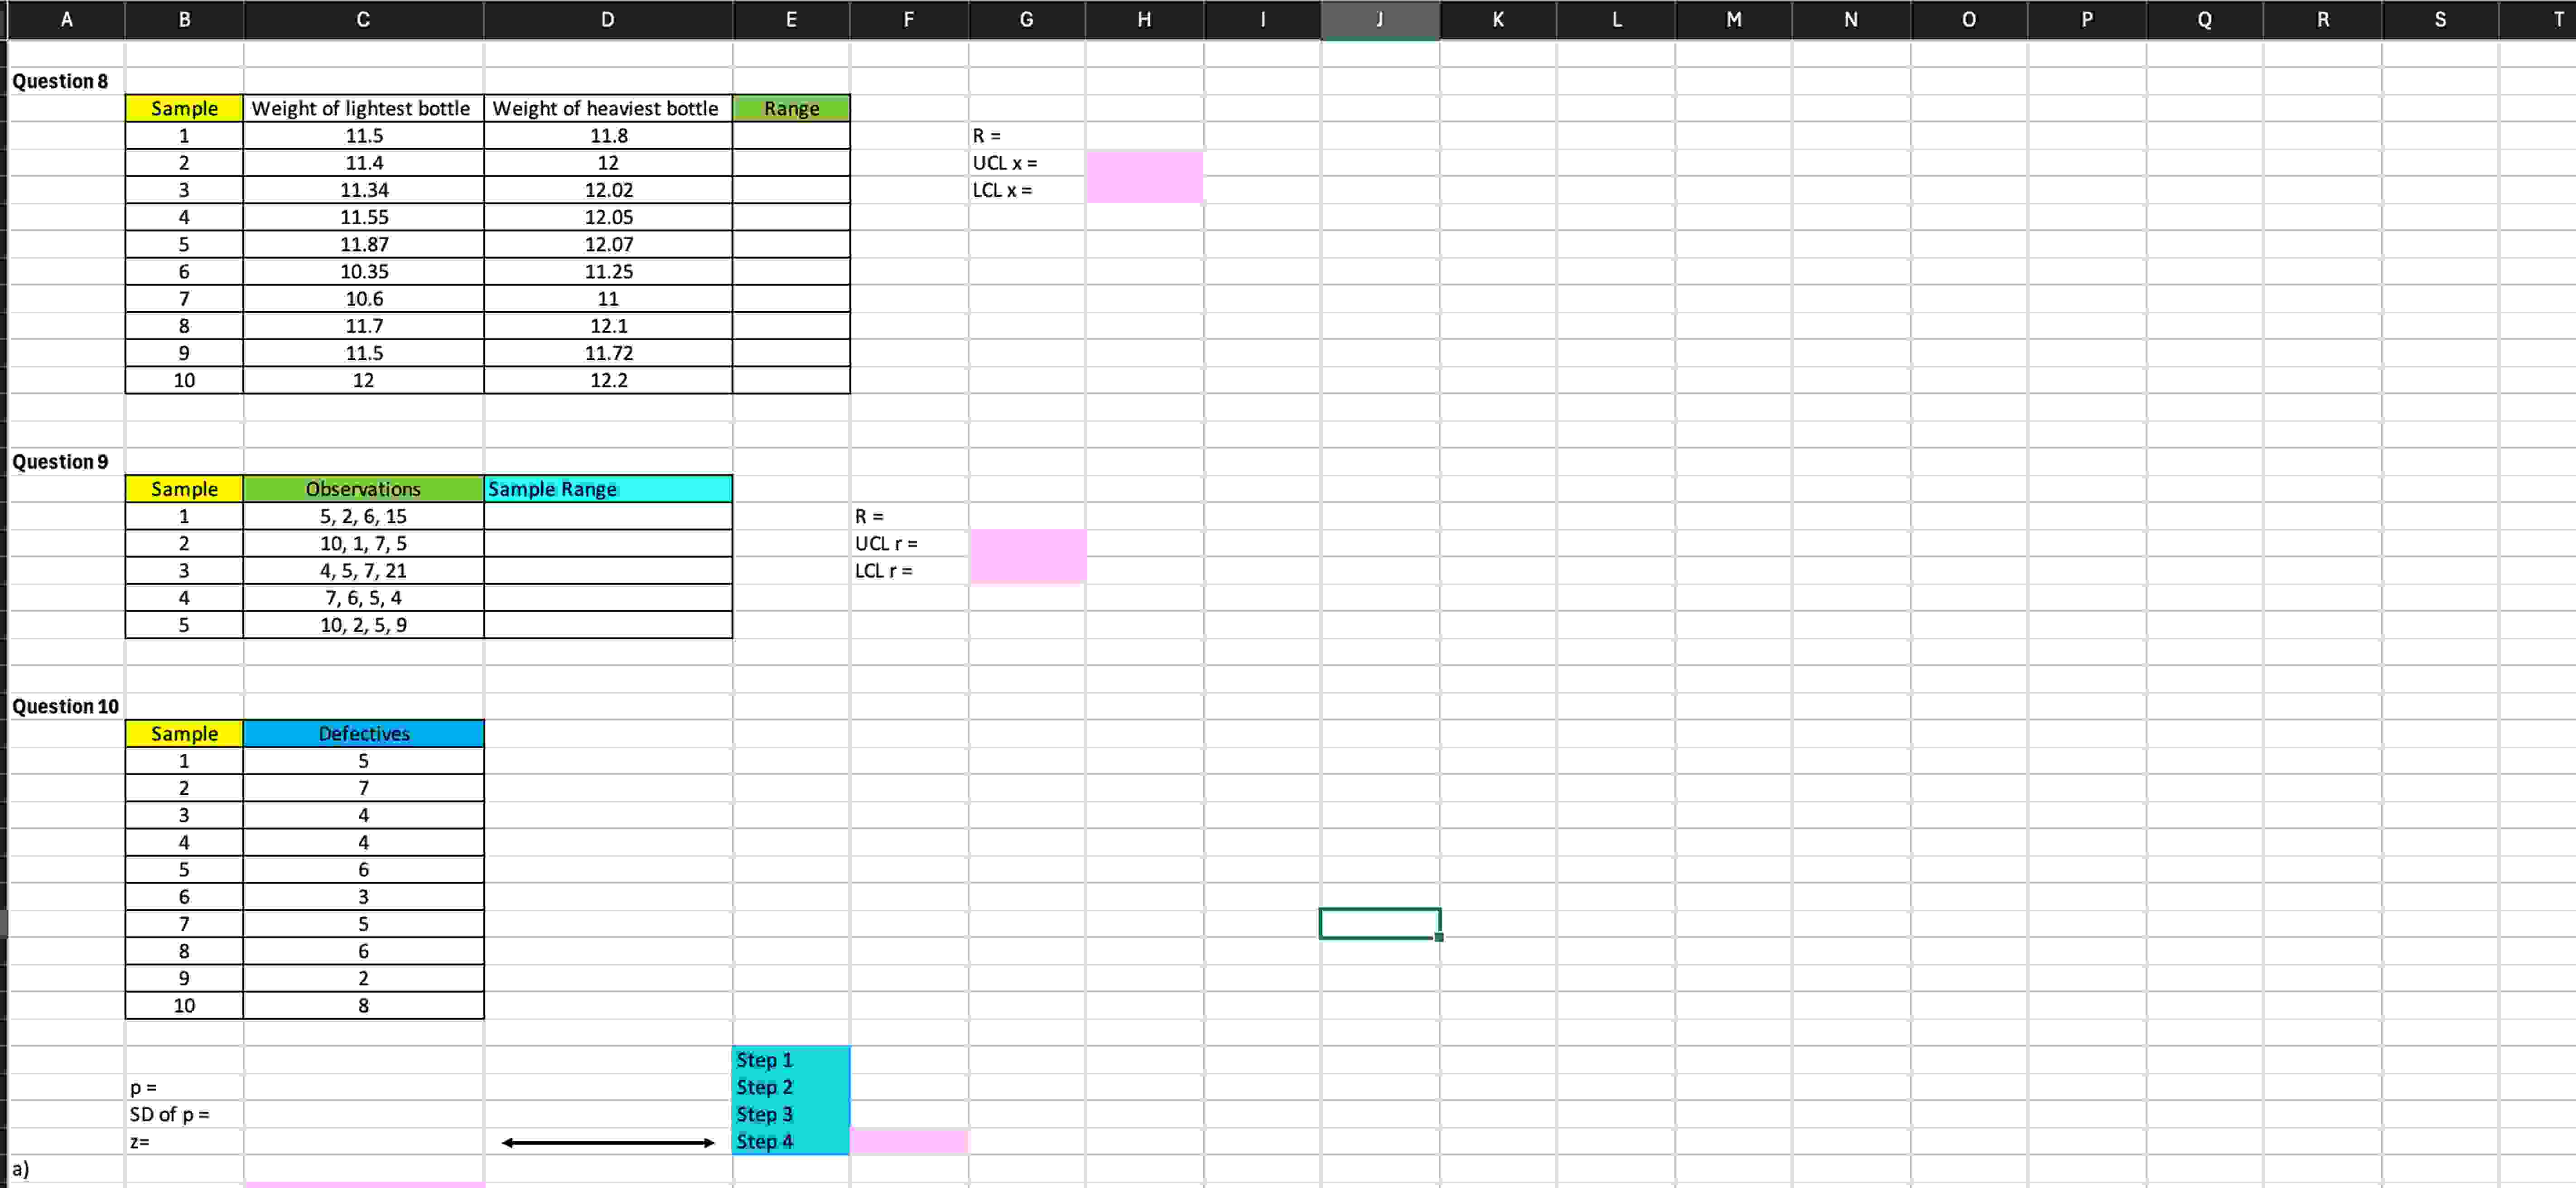Click the blue Defectives header cell
Viewport: 2576px width, 1188px height.
[x=363, y=733]
